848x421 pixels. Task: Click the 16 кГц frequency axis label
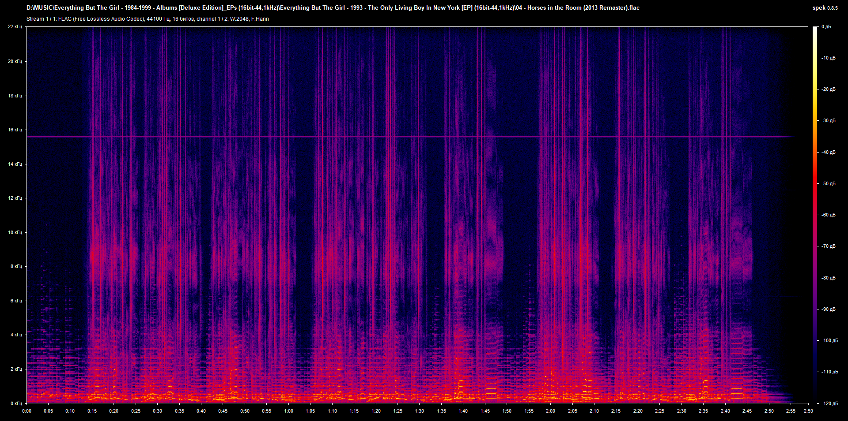click(x=15, y=130)
